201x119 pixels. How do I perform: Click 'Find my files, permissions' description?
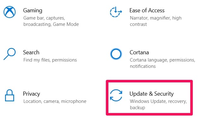(x=50, y=60)
